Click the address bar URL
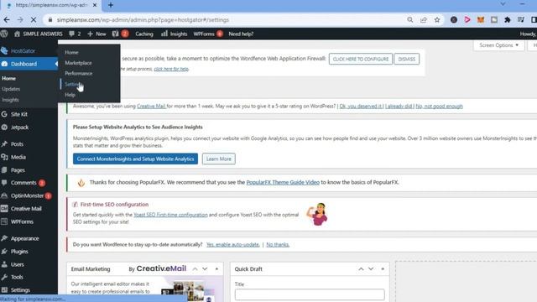Image resolution: width=537 pixels, height=302 pixels. click(x=143, y=20)
